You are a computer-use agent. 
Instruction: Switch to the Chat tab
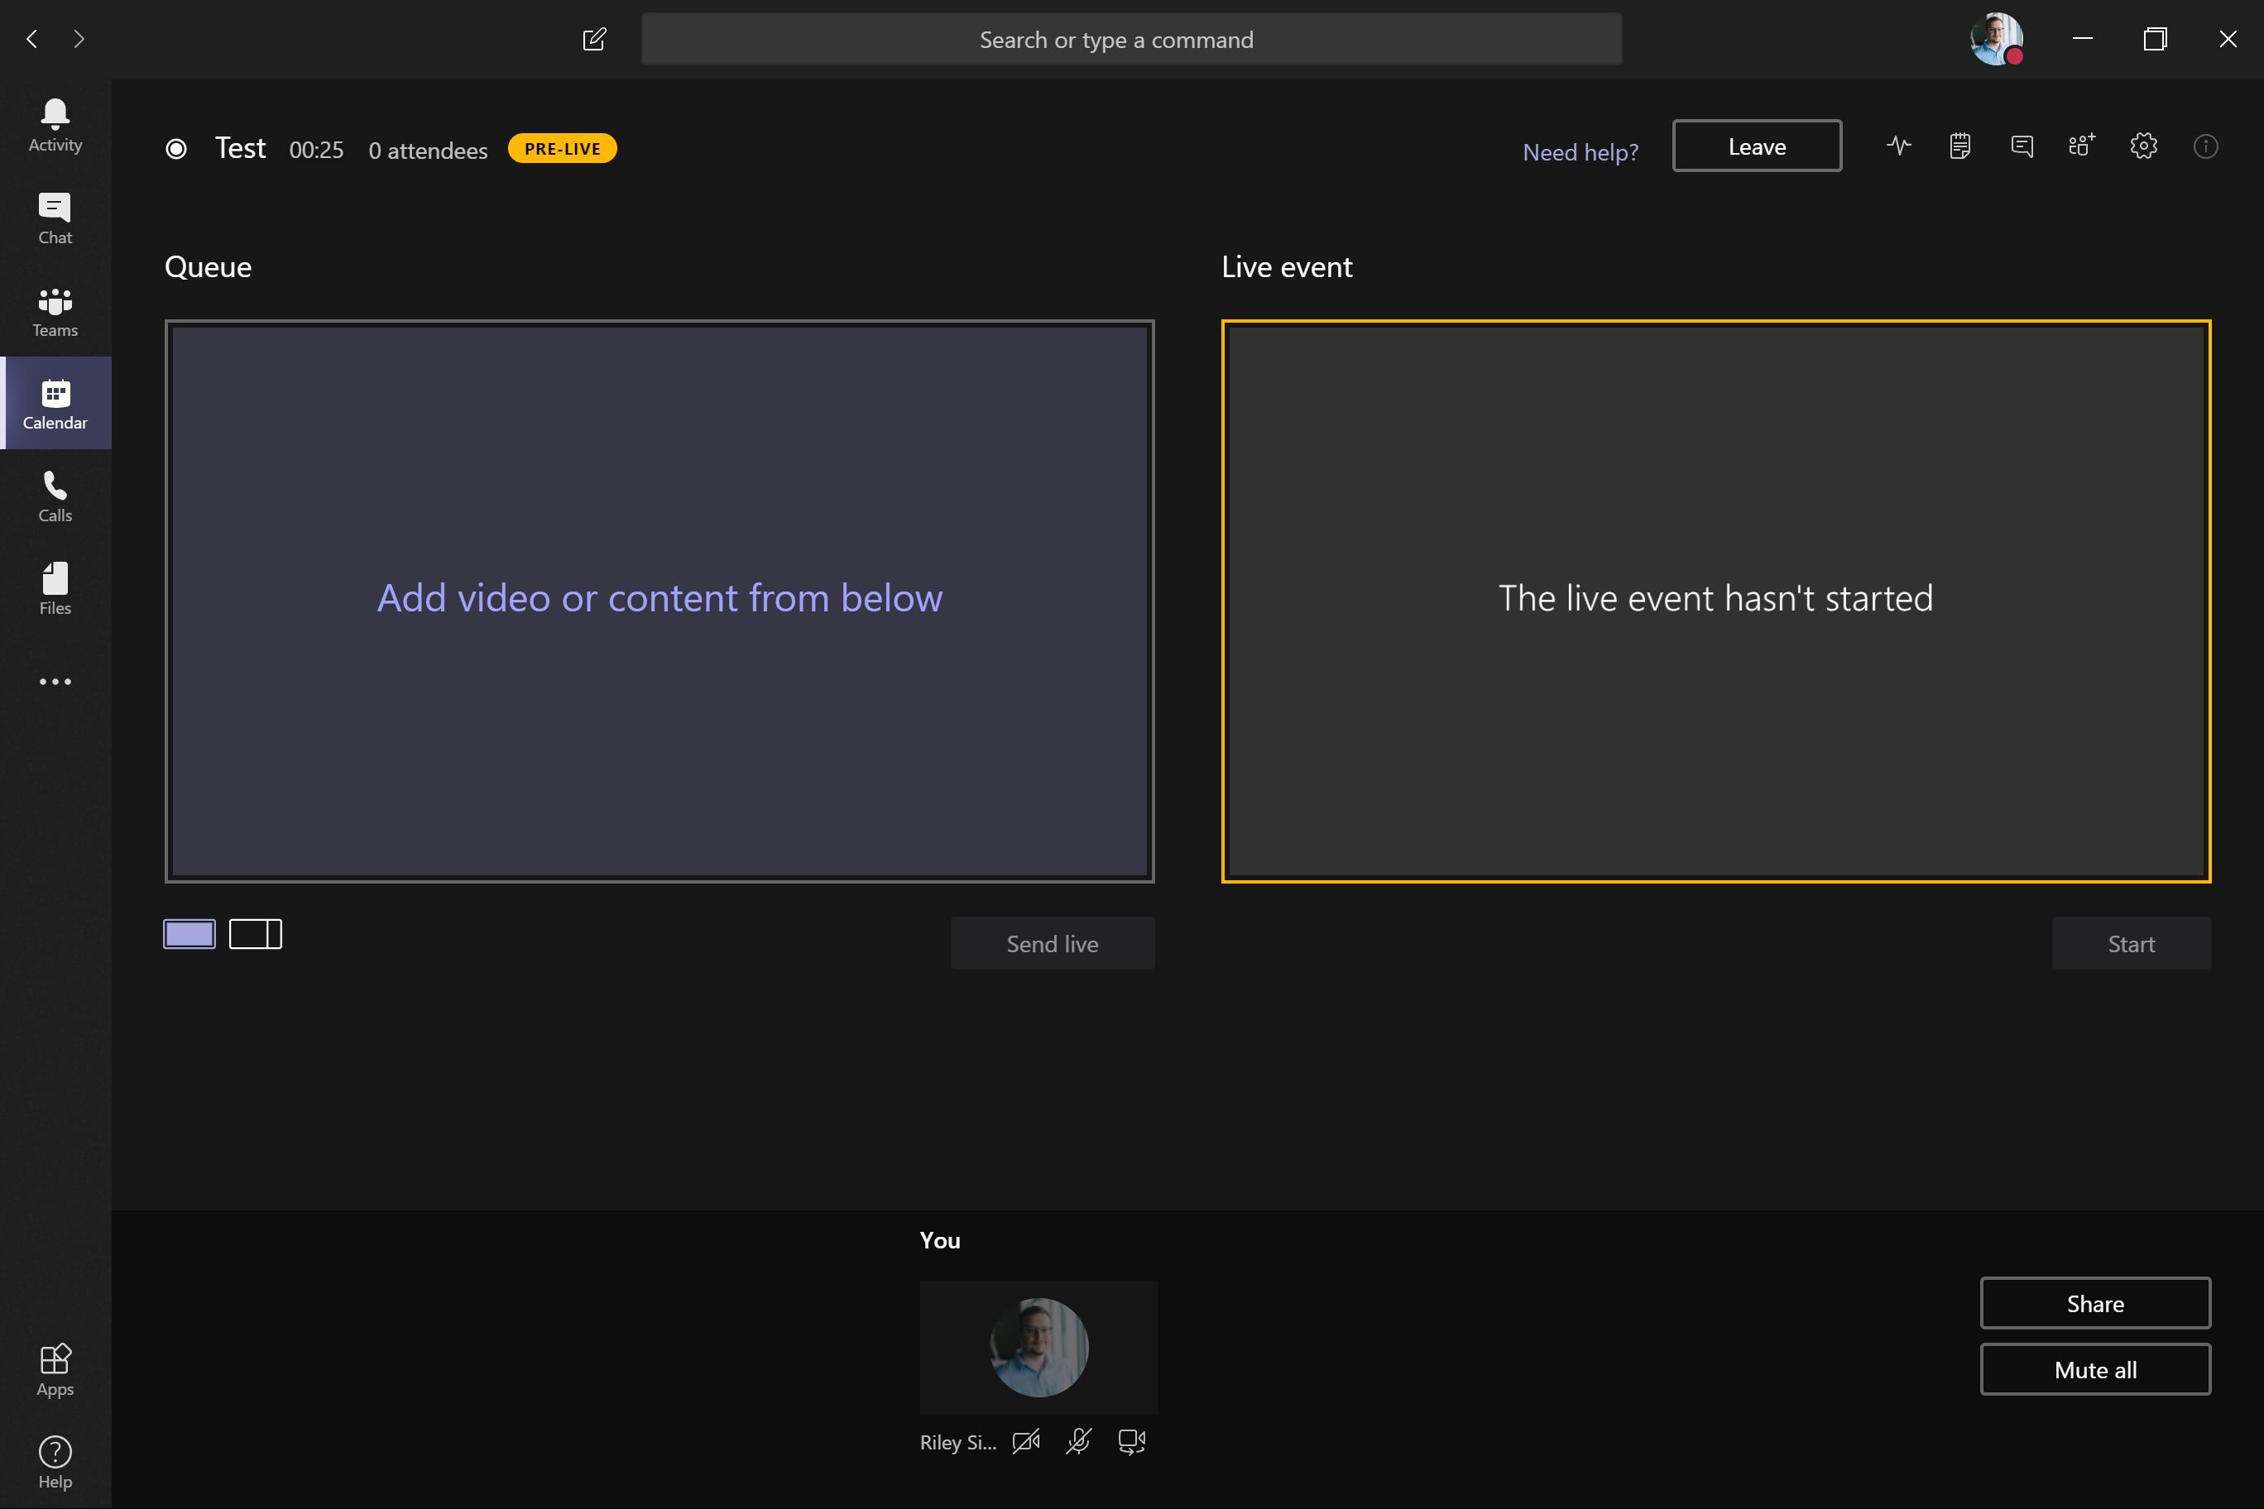[55, 219]
